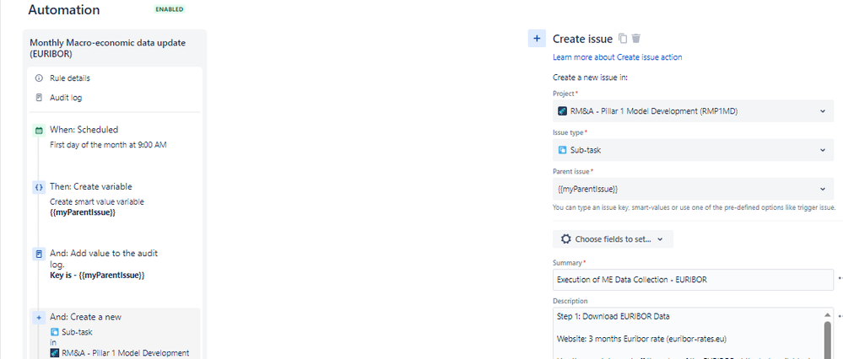
Task: Click the Create variable curly braces icon
Action: pyautogui.click(x=39, y=187)
